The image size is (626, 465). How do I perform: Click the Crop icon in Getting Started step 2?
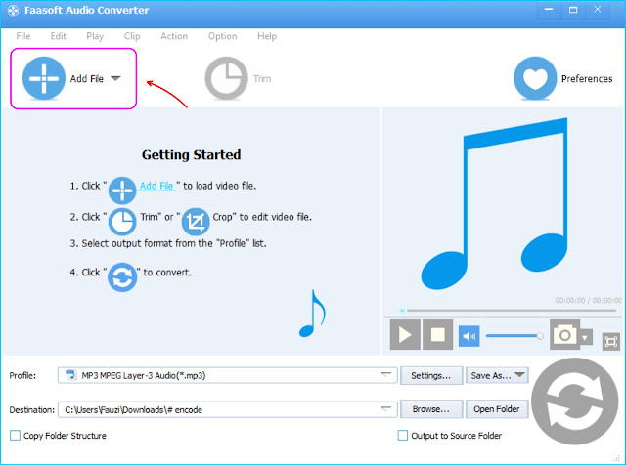click(196, 222)
